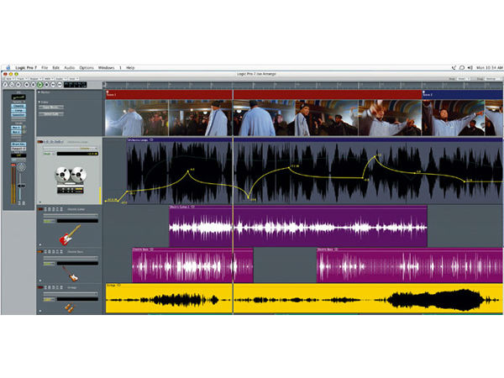Click the first button under the Video track header

coord(50,108)
